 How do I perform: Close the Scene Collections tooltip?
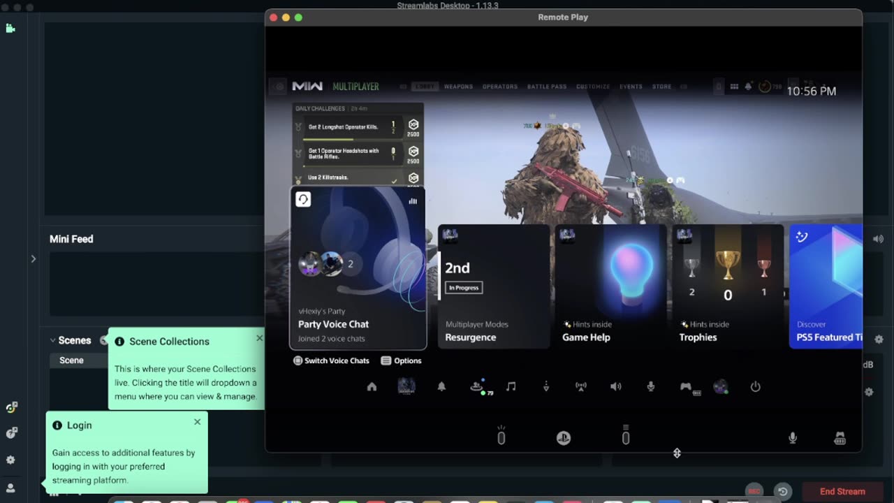click(x=259, y=338)
